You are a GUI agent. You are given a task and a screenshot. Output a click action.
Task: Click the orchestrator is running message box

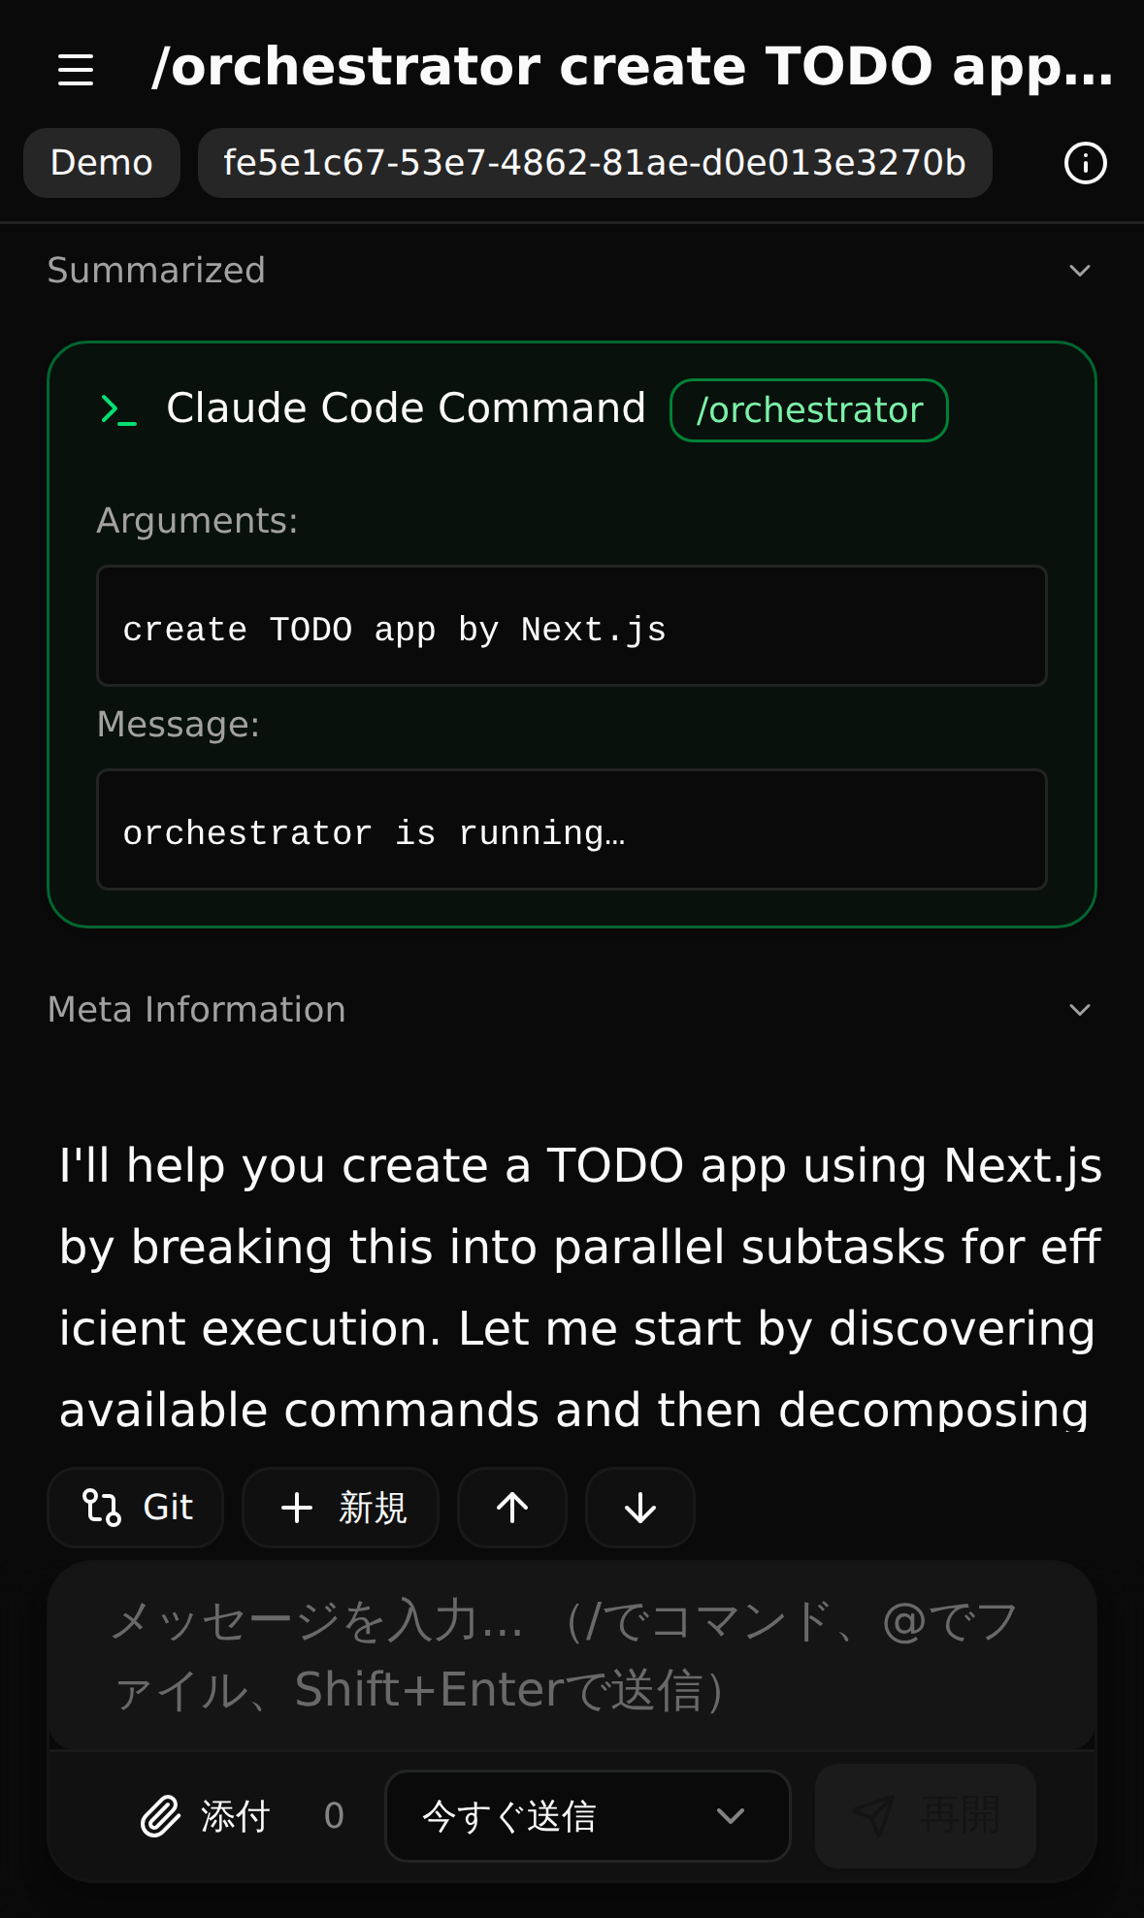[571, 829]
